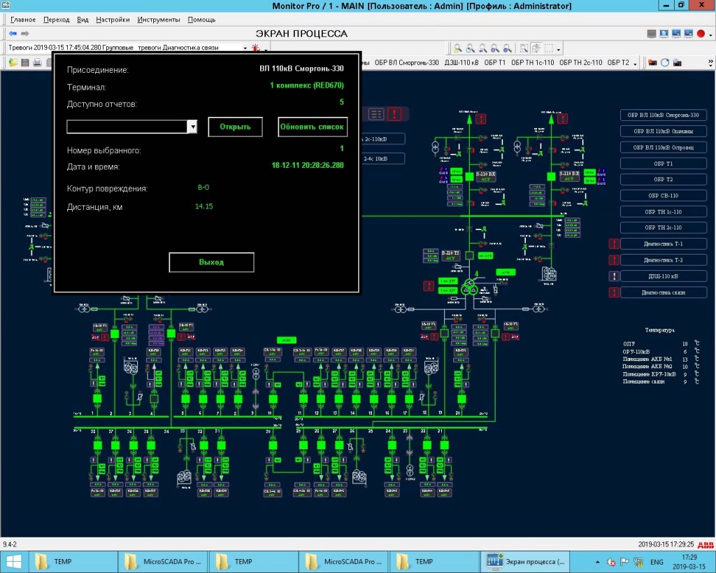The image size is (716, 573).
Task: Activate the dotted rectangle zoom selection tool
Action: (525, 48)
